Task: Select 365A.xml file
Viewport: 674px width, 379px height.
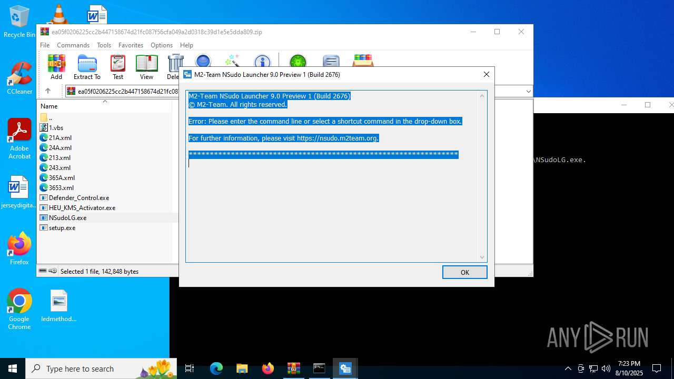Action: point(62,178)
